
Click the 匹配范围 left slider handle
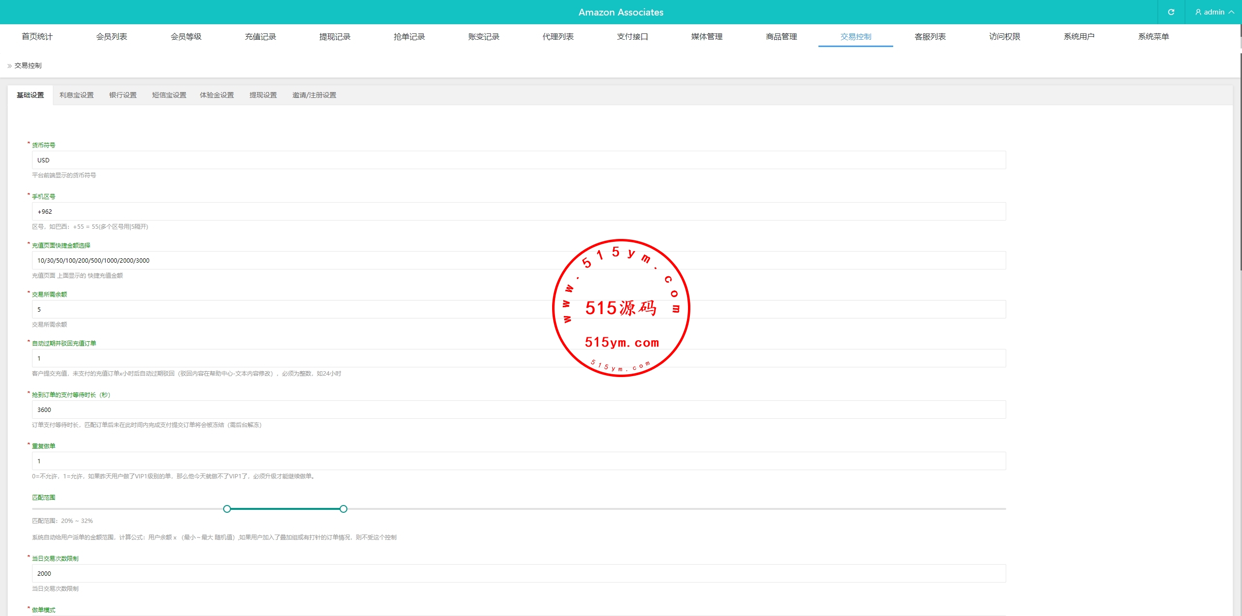pos(227,509)
